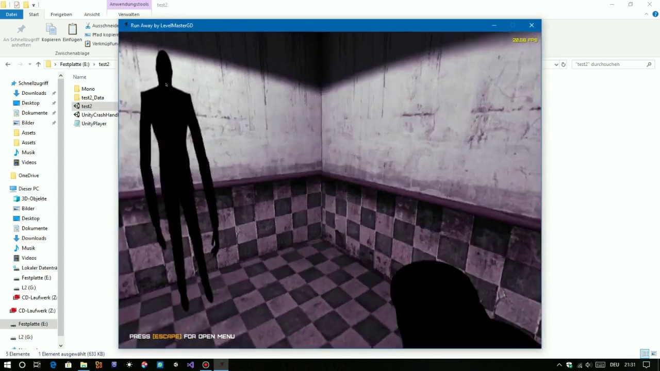Open quick access toolbar customize dropdown

pos(34,5)
